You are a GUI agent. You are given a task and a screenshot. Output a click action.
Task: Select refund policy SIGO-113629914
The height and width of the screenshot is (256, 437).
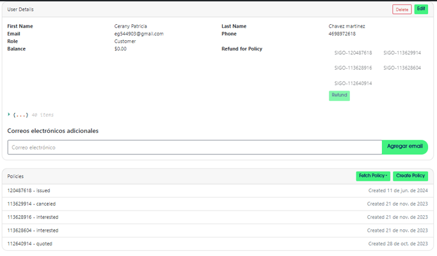point(402,53)
